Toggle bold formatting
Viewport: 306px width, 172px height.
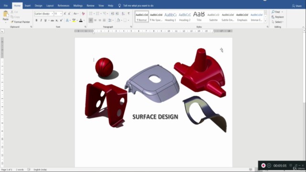(x=36, y=20)
